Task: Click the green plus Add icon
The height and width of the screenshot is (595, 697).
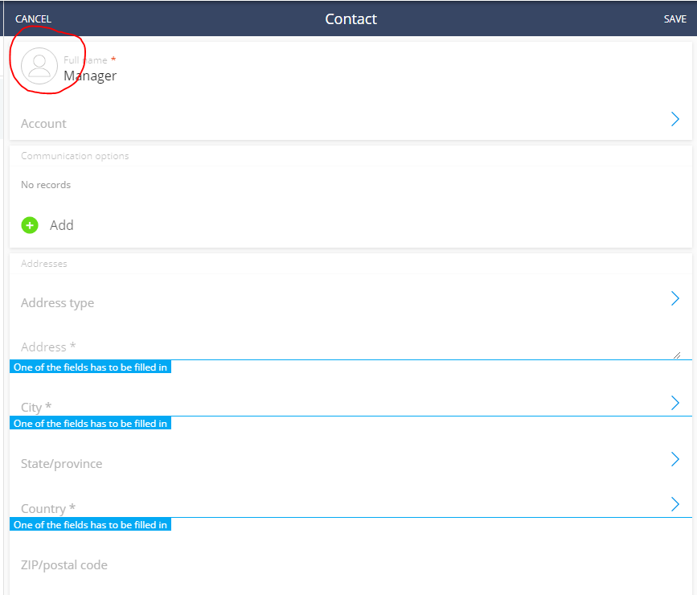Action: [x=30, y=225]
